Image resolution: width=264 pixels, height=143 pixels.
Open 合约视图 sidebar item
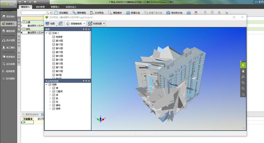[8, 64]
